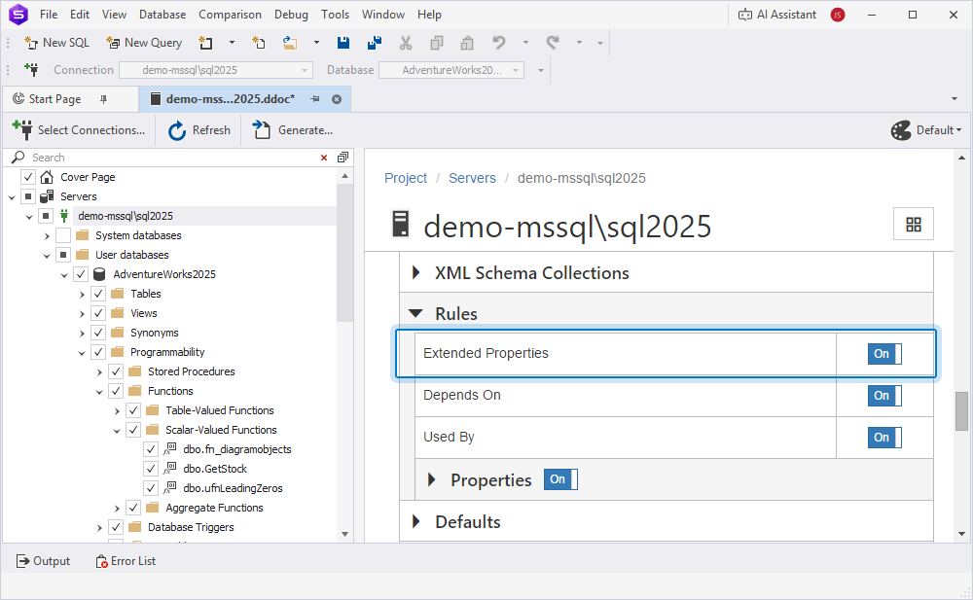
Task: Click the New Query toolbar button
Action: (144, 42)
